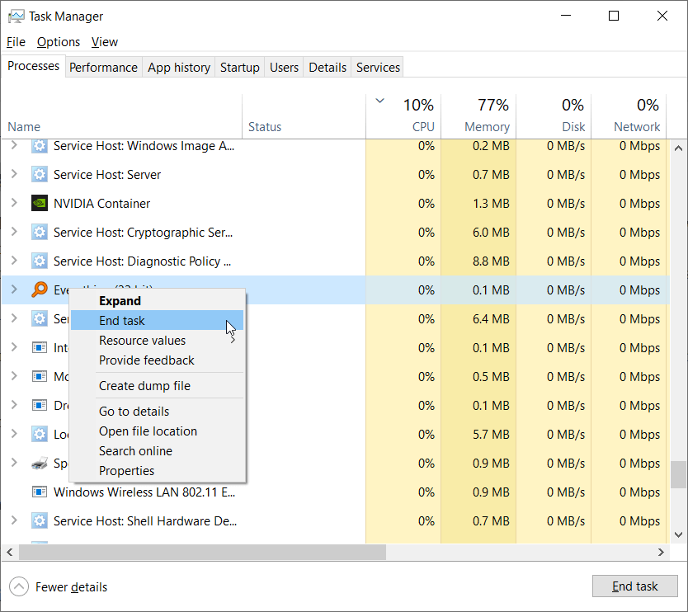688x612 pixels.
Task: Click the printer icon in the process list
Action: coord(40,463)
